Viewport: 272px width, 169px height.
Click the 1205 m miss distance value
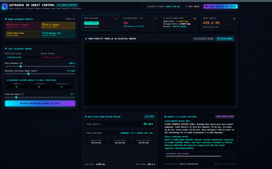[x=72, y=63]
